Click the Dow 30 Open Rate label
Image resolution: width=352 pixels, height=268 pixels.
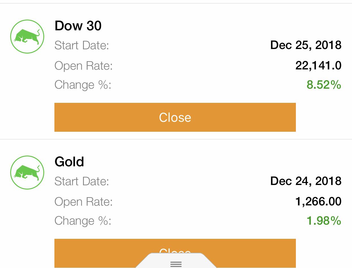[x=83, y=66]
